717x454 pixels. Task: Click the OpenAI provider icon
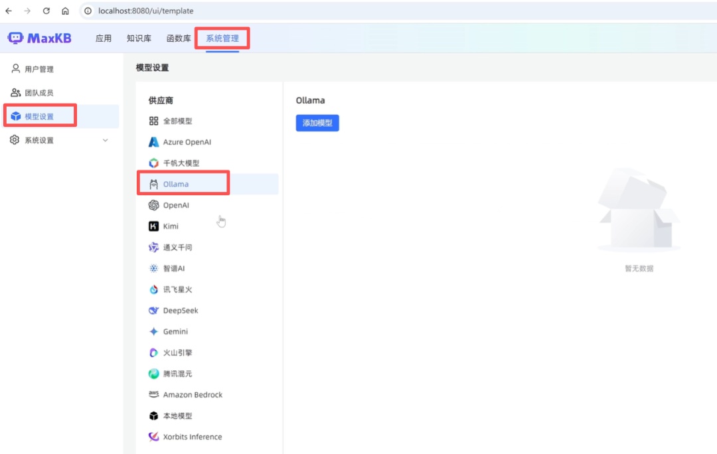click(153, 205)
